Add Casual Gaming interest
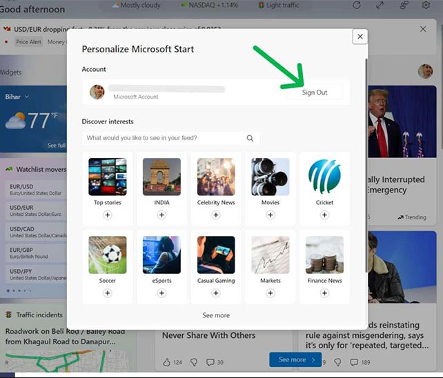This screenshot has height=378, width=443. (216, 293)
